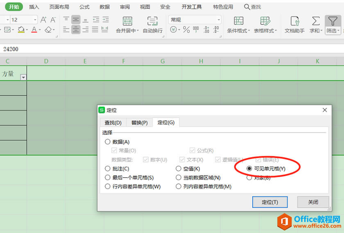Apply top vertical alignment
Screen dimensions: 344x233
66,20
